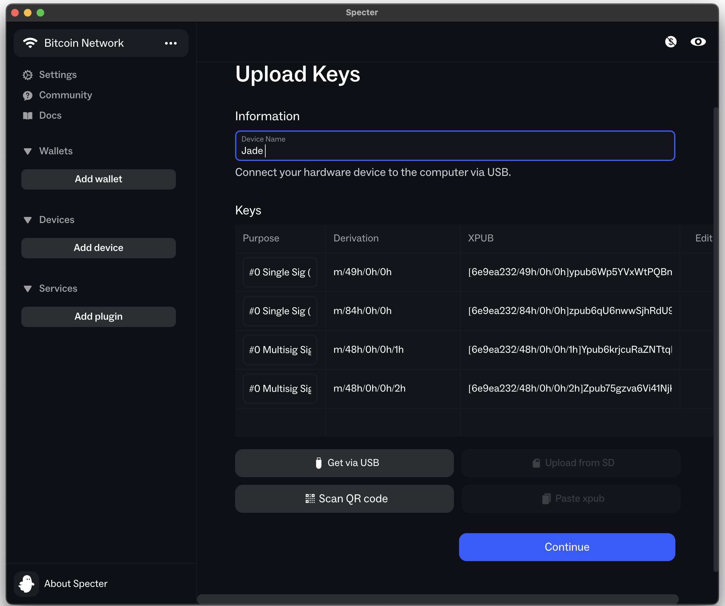
Task: Click the SD card icon on Upload from SD
Action: click(x=536, y=463)
